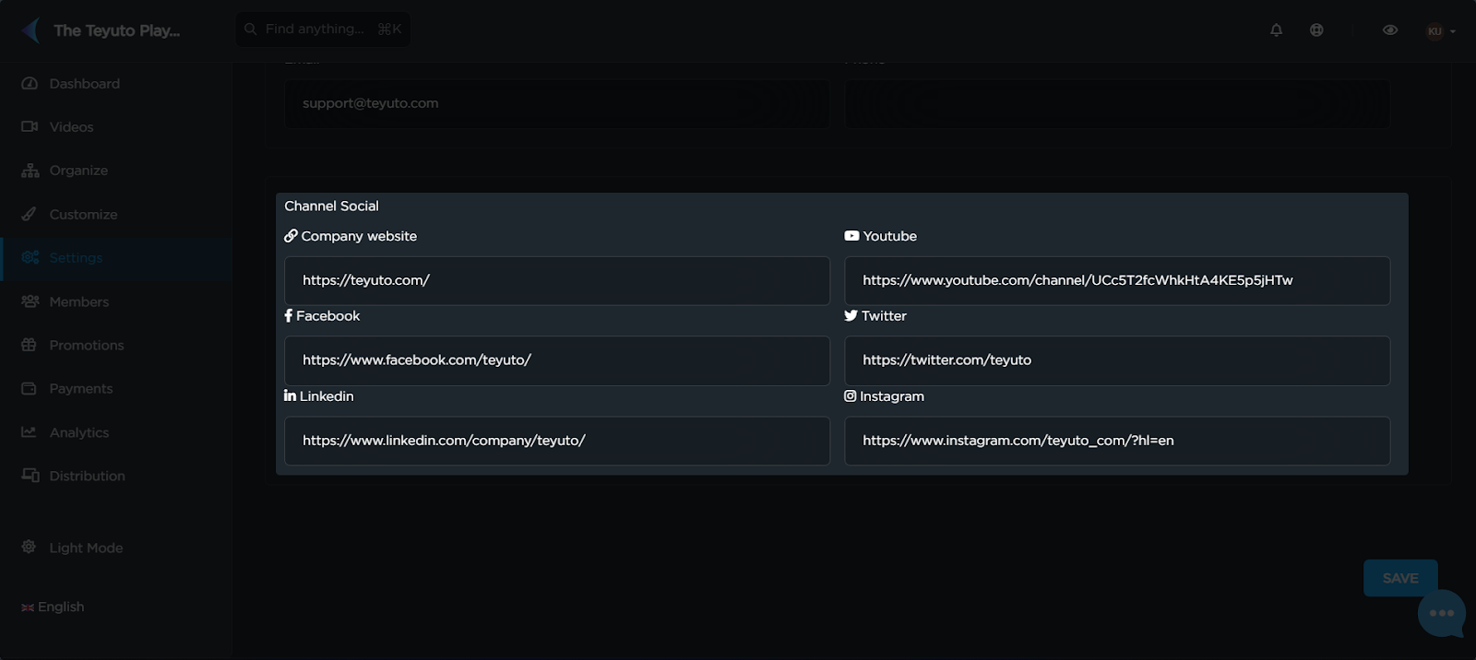
Task: Open the KU user account dropdown
Action: coord(1440,31)
